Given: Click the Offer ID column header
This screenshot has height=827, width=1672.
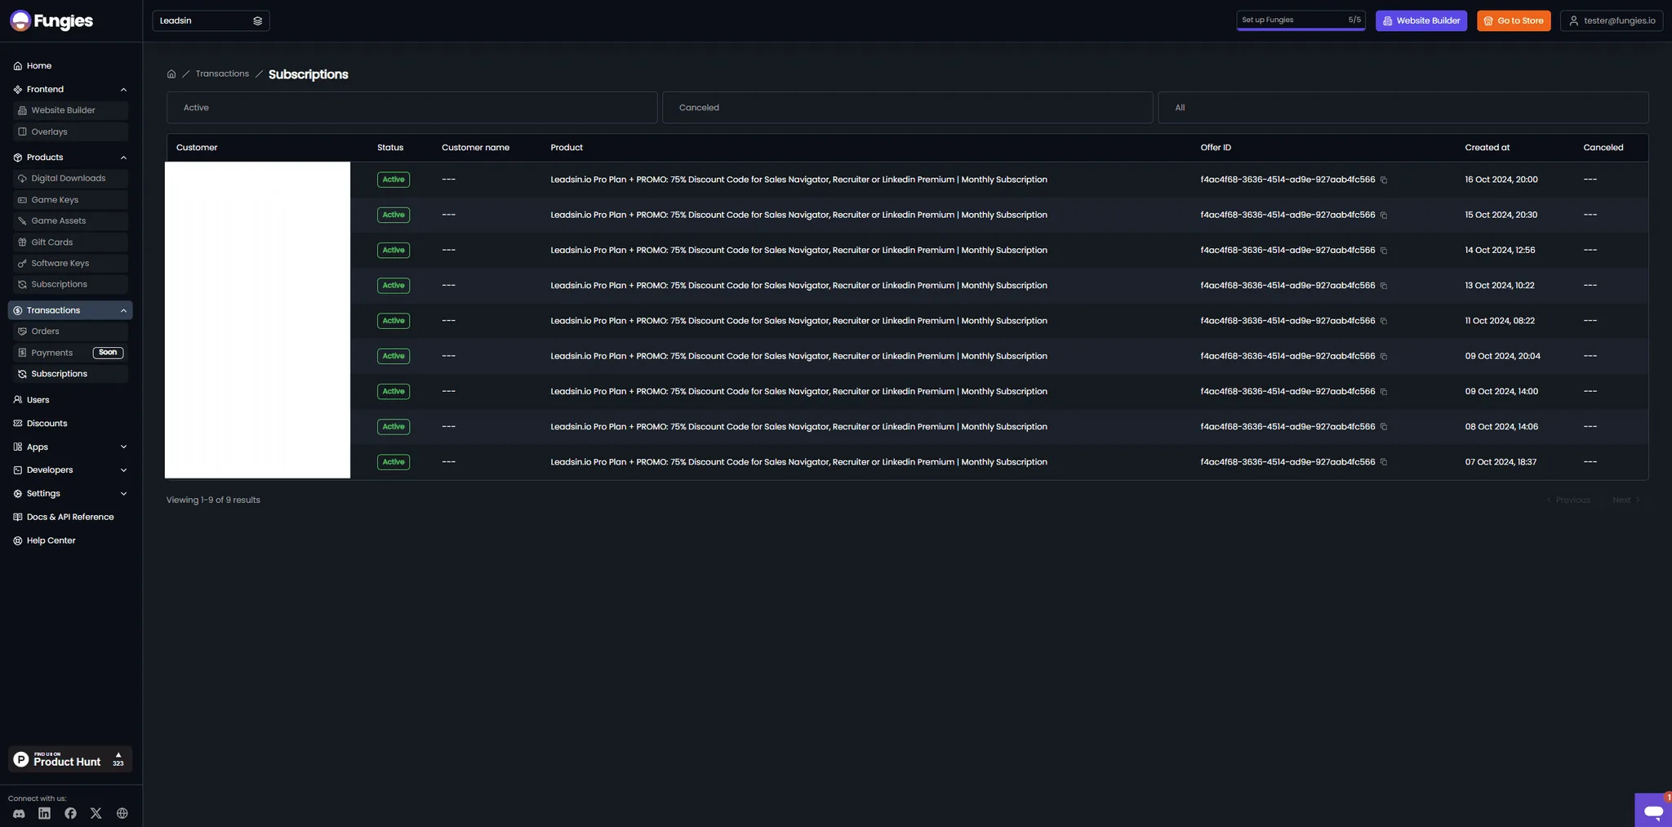Looking at the screenshot, I should coord(1216,148).
